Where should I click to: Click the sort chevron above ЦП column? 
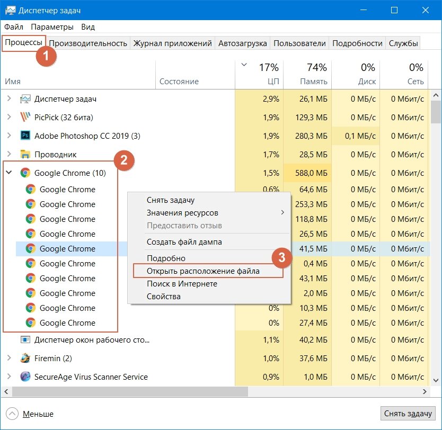point(244,65)
